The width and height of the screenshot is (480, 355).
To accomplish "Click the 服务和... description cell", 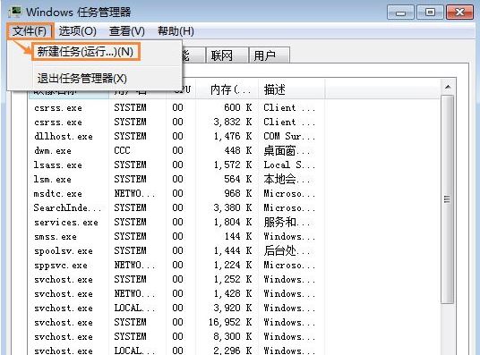I will [x=287, y=223].
